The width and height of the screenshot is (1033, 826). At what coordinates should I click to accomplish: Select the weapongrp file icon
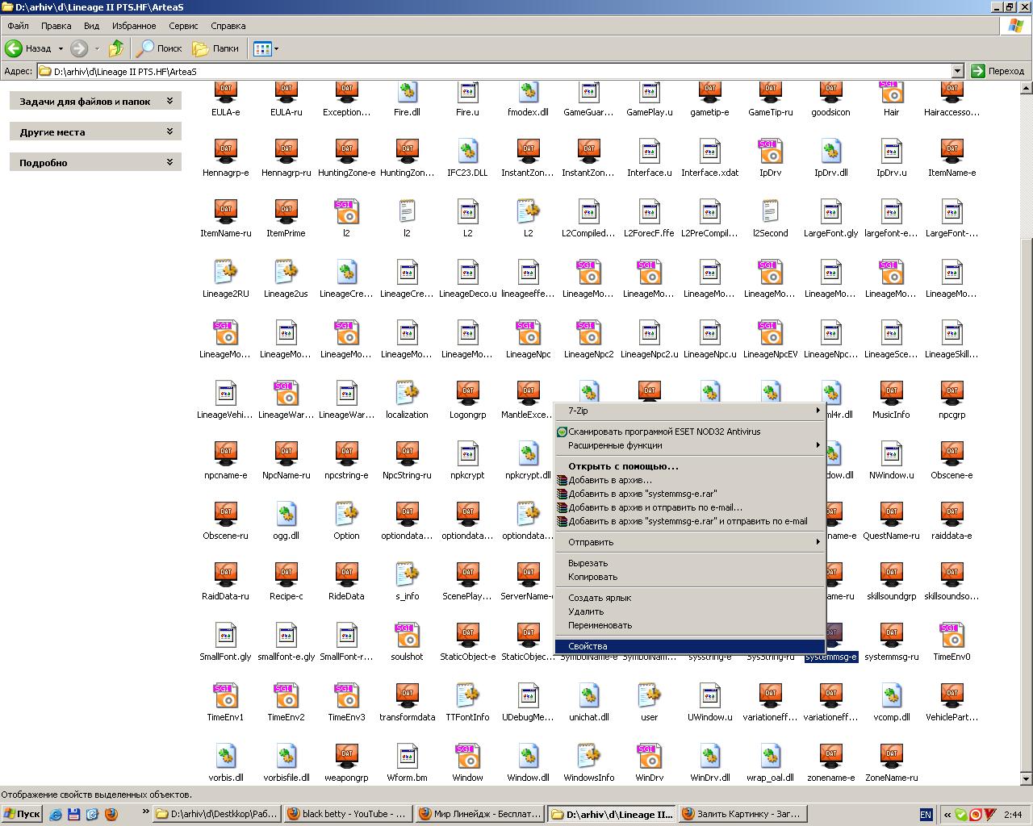pyautogui.click(x=346, y=757)
